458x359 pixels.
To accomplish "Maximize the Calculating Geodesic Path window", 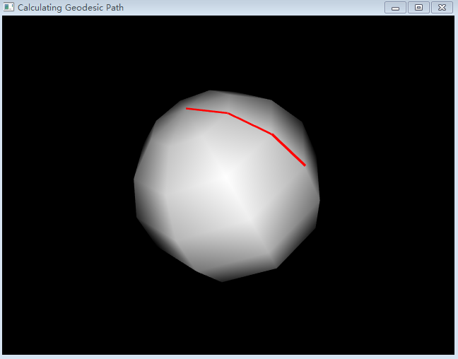I will coord(418,7).
